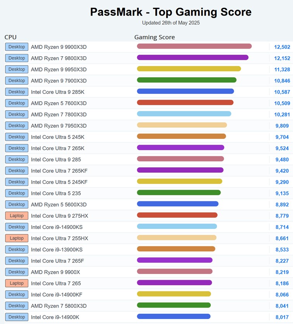The height and width of the screenshot is (324, 293).
Task: Click the score value 8,533
Action: [282, 249]
